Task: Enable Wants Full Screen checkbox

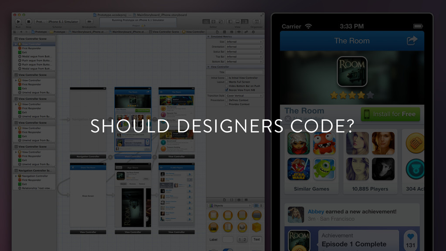Action: tap(226, 81)
